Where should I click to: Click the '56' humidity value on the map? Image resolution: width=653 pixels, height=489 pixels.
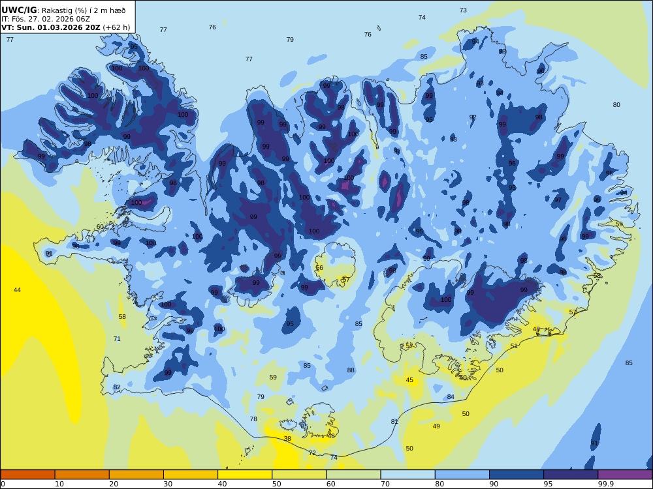(319, 268)
